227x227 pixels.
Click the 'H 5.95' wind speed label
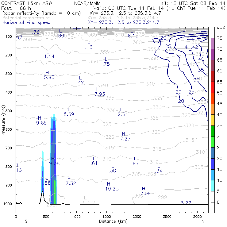point(49,75)
